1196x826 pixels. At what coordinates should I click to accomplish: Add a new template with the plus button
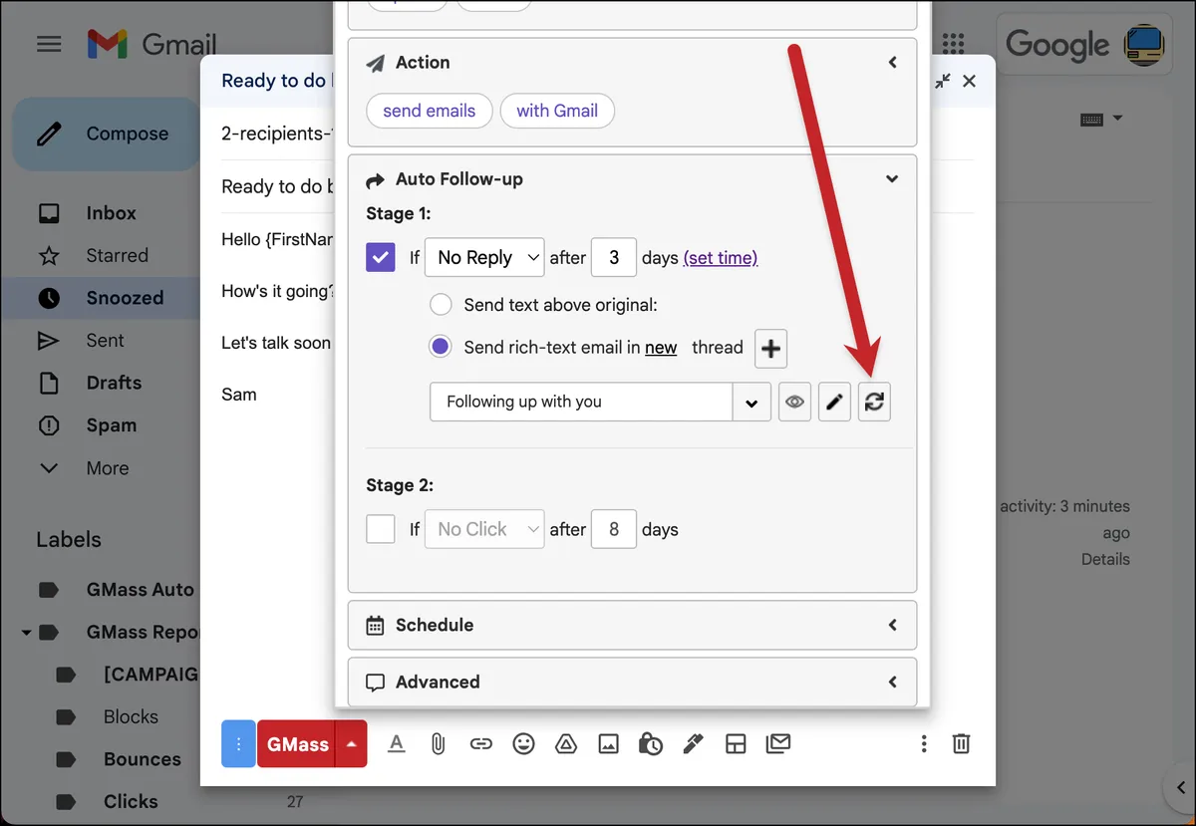(x=770, y=349)
